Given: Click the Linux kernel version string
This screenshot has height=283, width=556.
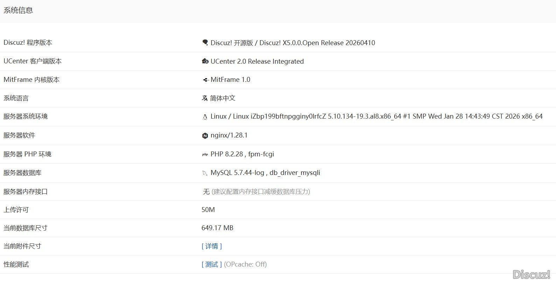Looking at the screenshot, I should [376, 116].
